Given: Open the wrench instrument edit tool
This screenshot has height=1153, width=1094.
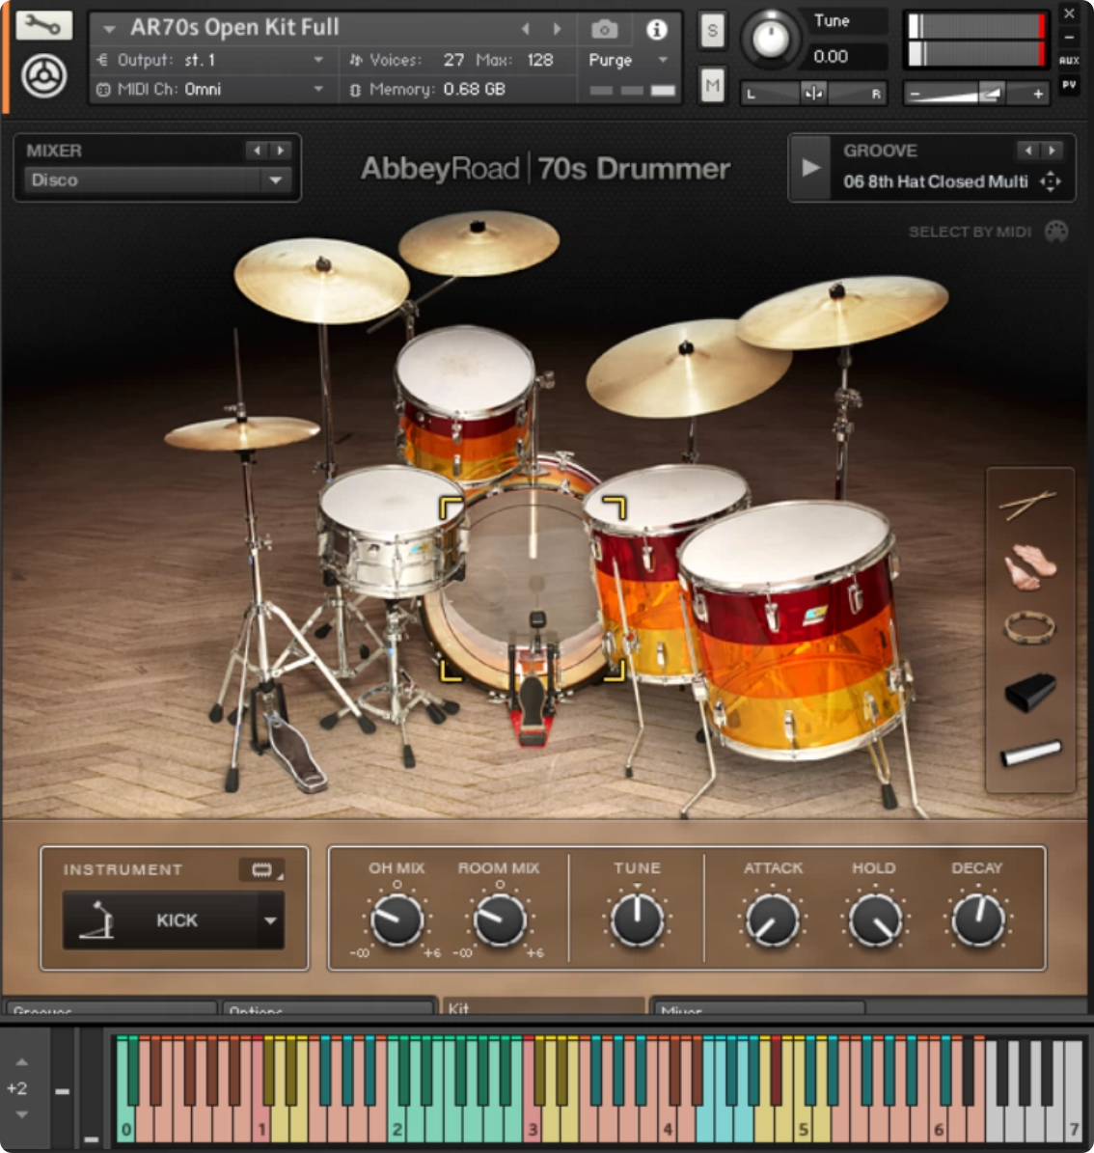Looking at the screenshot, I should pyautogui.click(x=43, y=26).
